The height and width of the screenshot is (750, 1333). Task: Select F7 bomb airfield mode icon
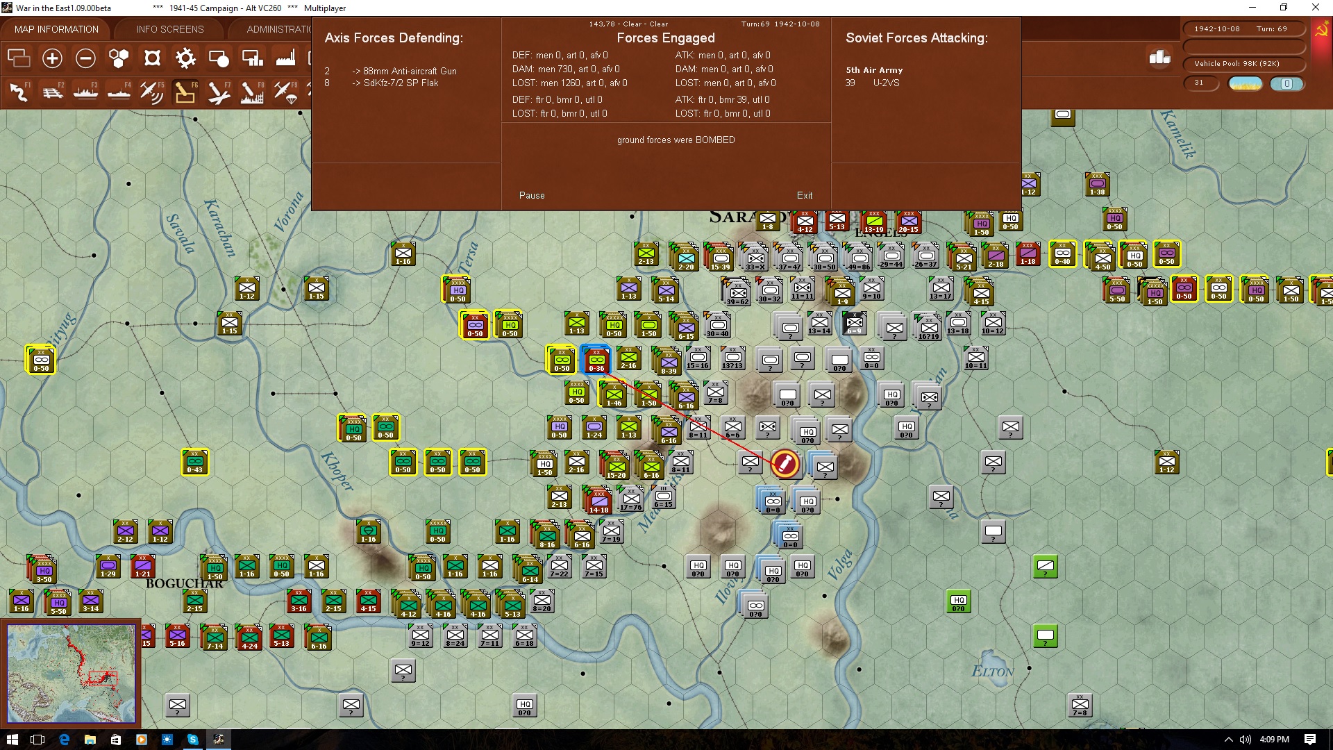coord(219,92)
